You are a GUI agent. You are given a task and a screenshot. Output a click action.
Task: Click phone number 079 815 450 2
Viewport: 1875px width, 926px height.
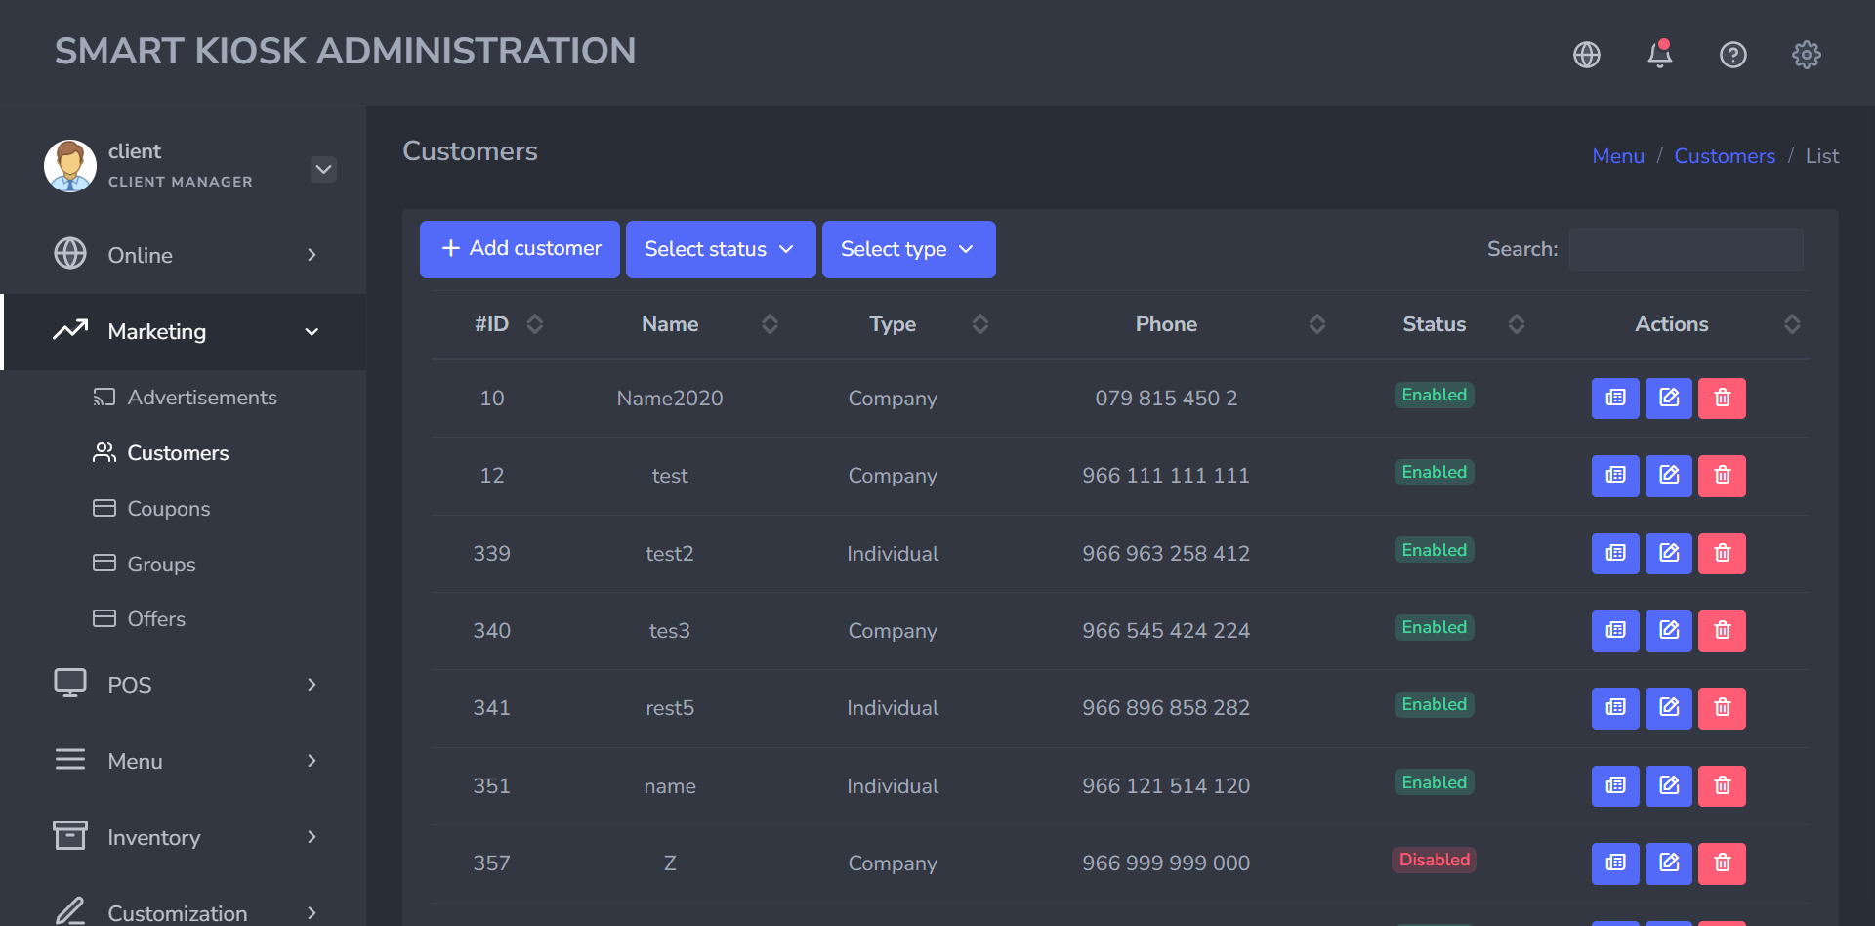[x=1166, y=399]
